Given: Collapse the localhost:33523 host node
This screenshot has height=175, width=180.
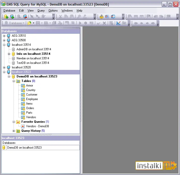Looking at the screenshot, I should (4, 72).
